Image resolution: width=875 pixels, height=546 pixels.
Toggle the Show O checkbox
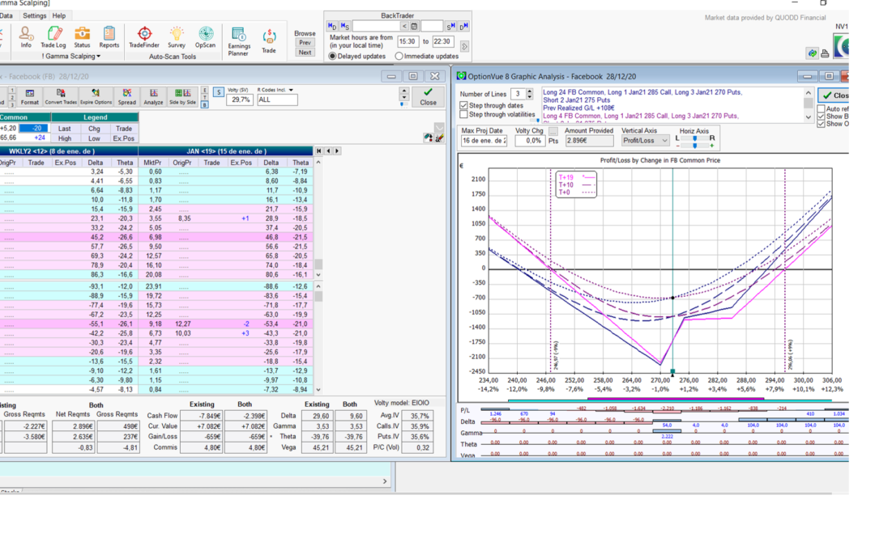coord(821,124)
